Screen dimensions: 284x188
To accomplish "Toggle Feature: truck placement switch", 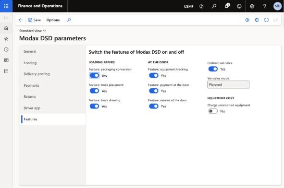I will (94, 91).
